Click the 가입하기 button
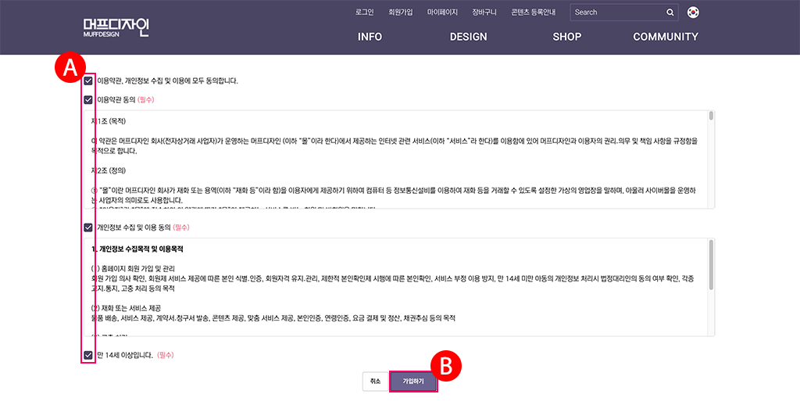Viewport: 800px width, 405px height. coord(413,382)
